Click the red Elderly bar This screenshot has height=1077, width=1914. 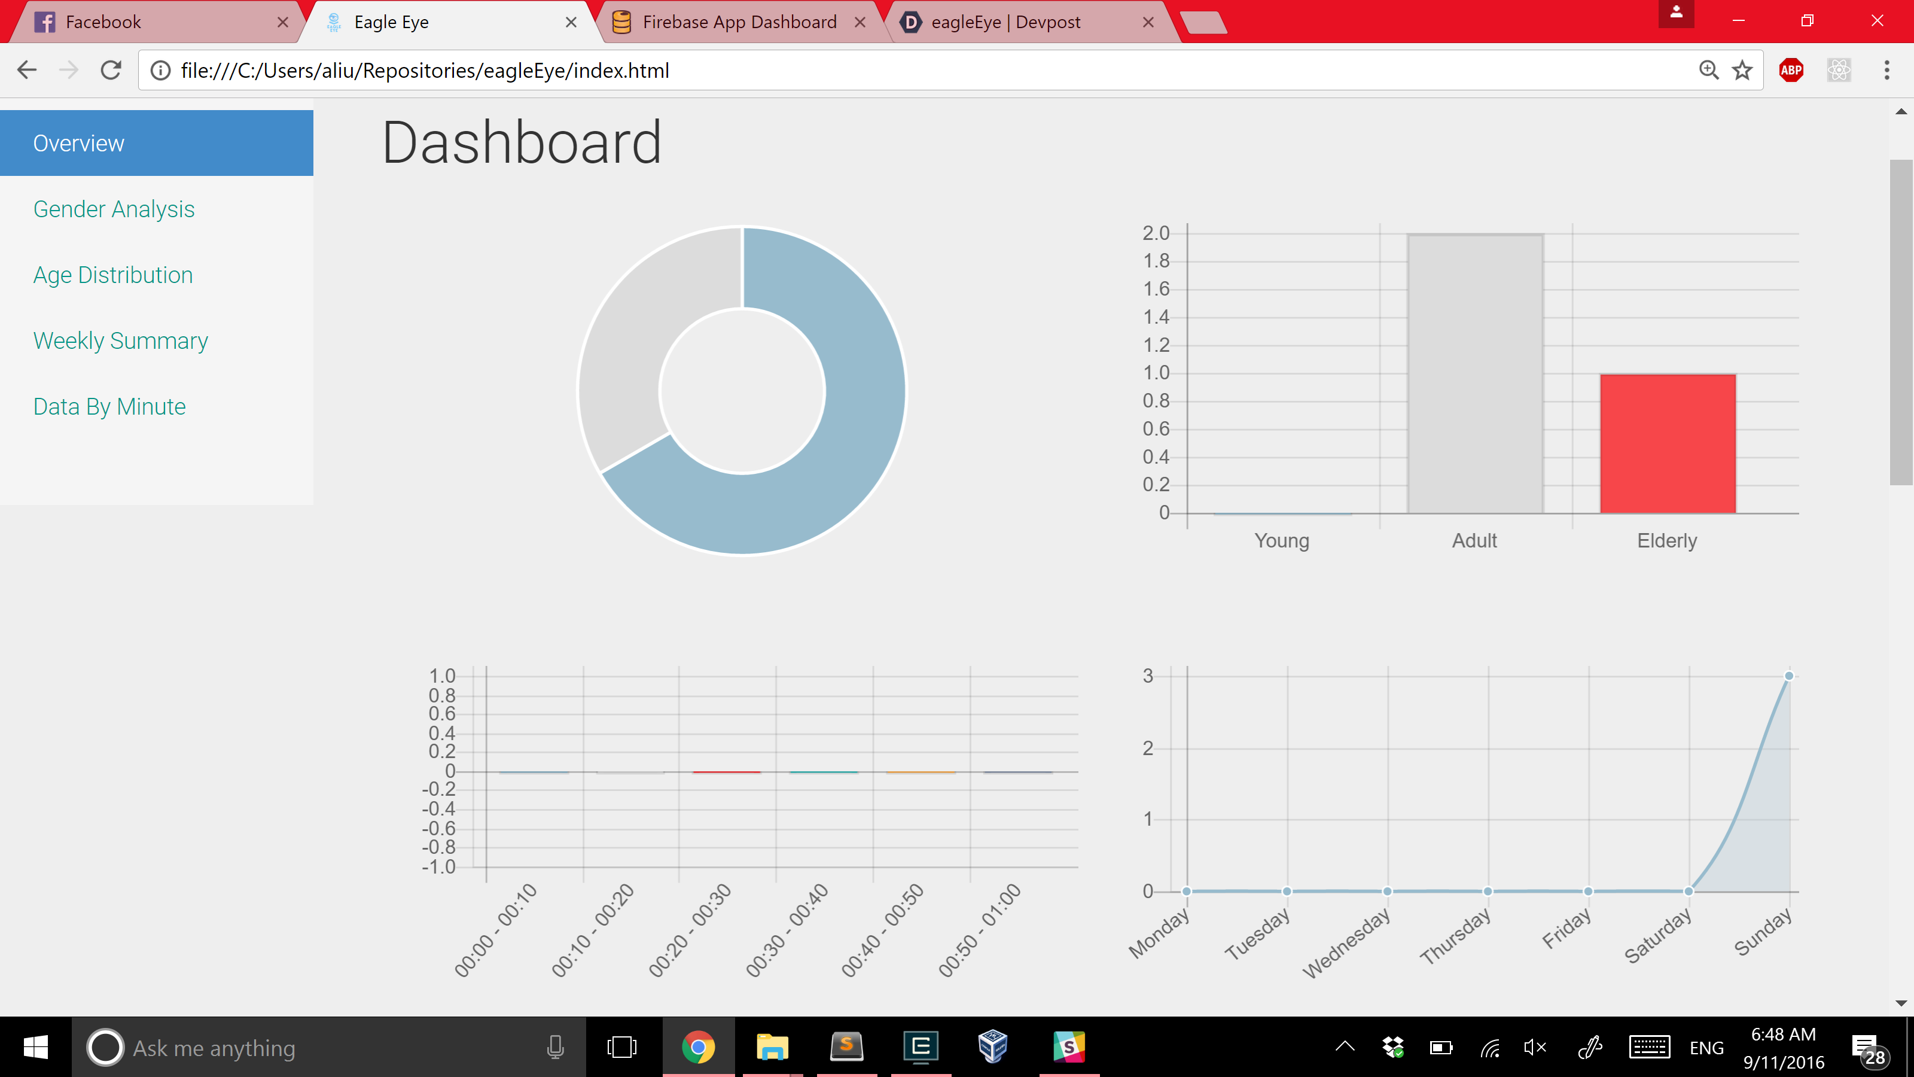(x=1668, y=444)
